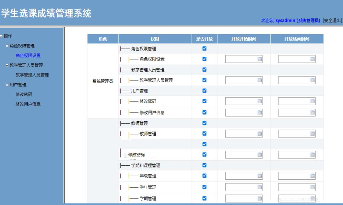Click the 学期管理 start time input field
The image size is (343, 205).
(x=241, y=199)
